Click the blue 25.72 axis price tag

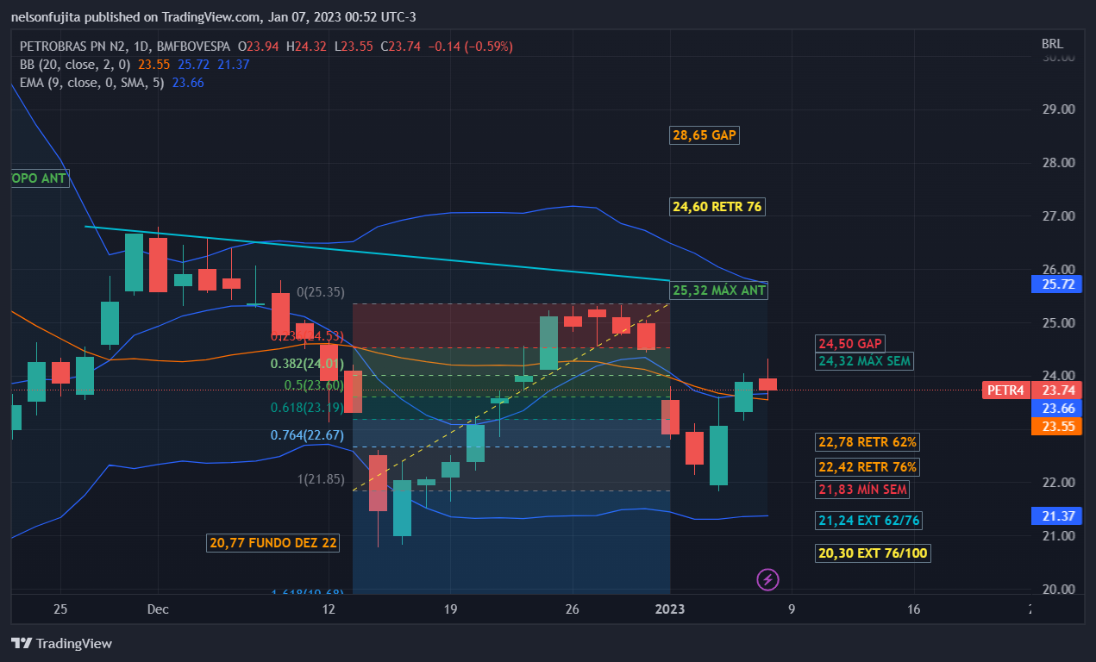coord(1056,284)
